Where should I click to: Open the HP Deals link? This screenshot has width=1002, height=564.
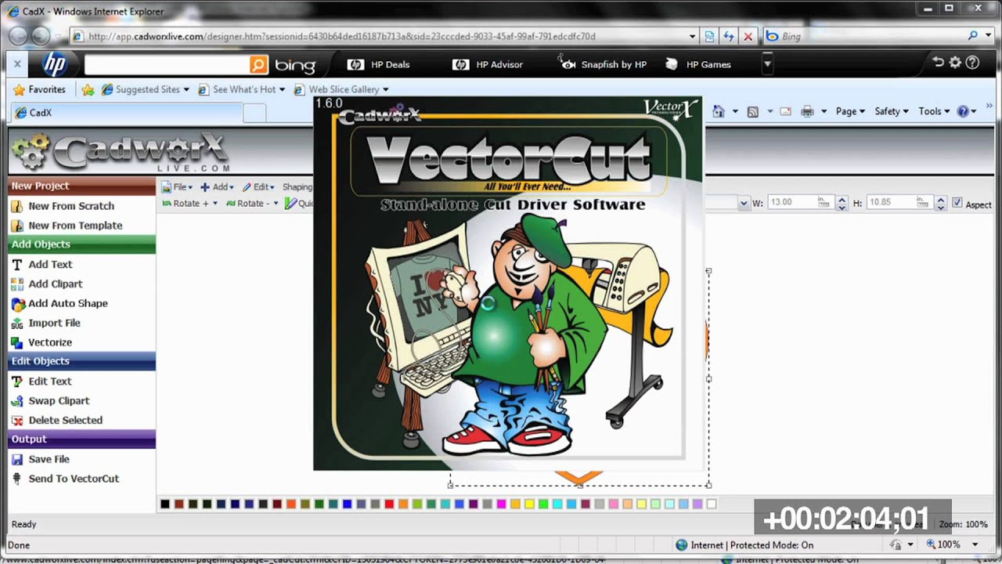[x=379, y=64]
